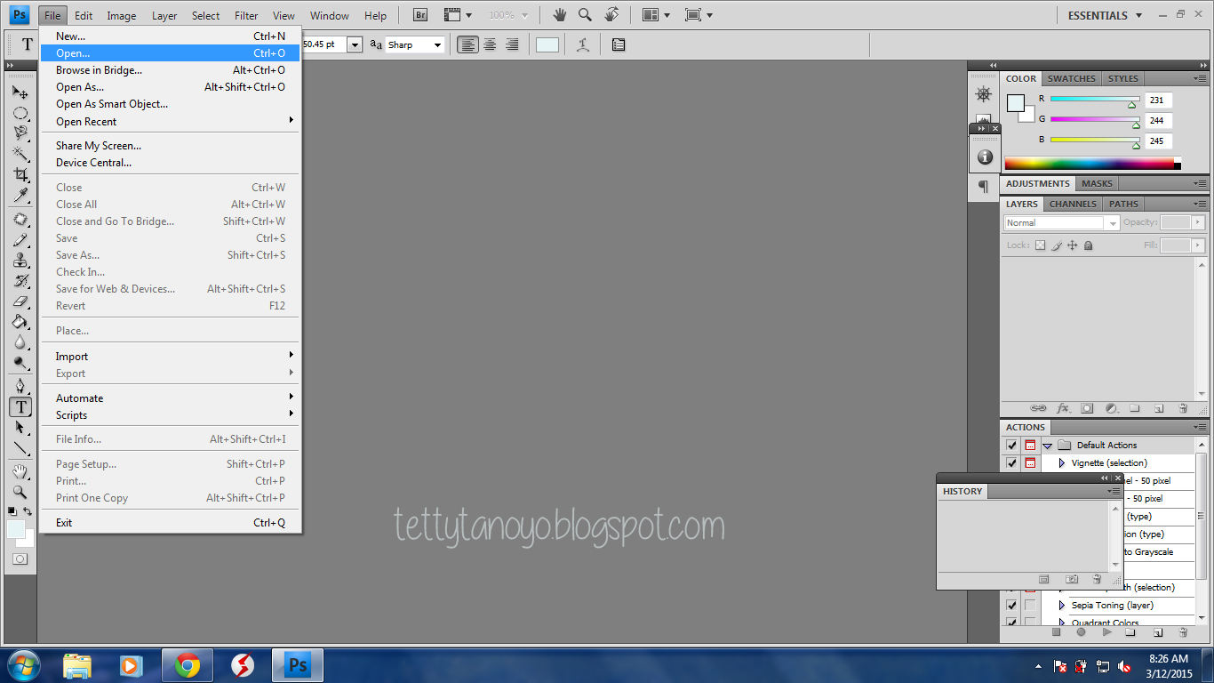Select the Eraser tool
Viewport: 1214px width, 683px height.
20,301
